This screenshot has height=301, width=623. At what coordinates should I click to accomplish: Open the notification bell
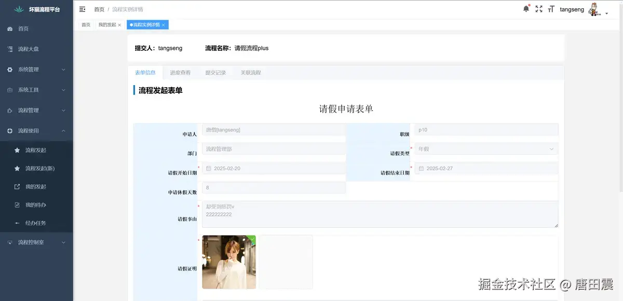[x=526, y=9]
